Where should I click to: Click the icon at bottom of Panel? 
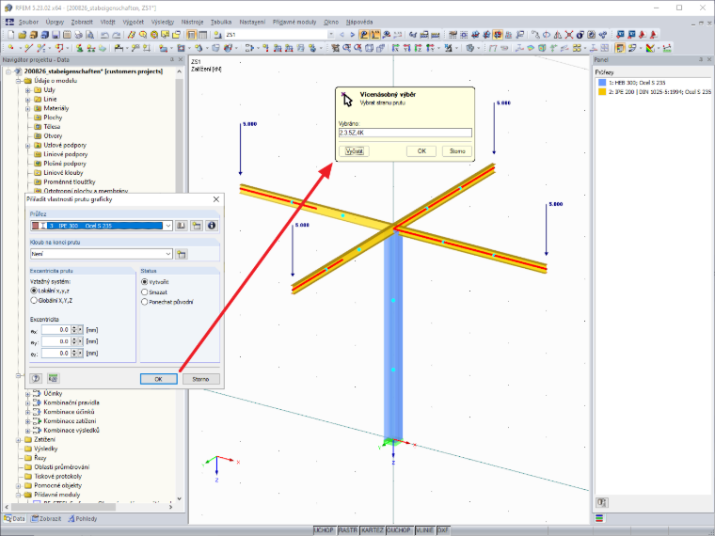(602, 502)
